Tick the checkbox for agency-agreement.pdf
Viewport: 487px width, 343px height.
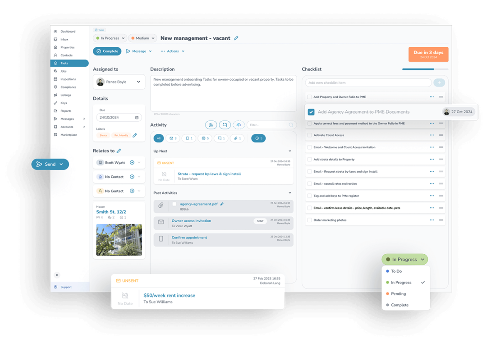[175, 204]
